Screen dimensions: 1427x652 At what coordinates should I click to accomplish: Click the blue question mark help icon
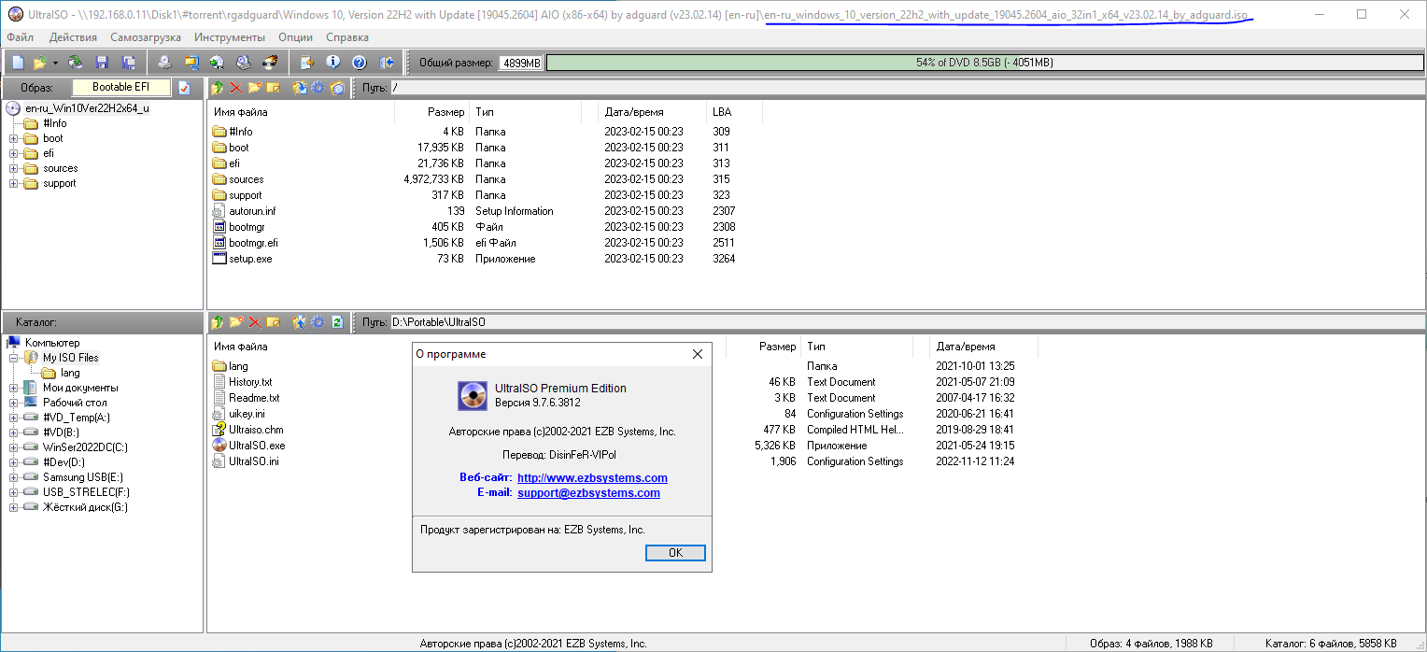360,63
